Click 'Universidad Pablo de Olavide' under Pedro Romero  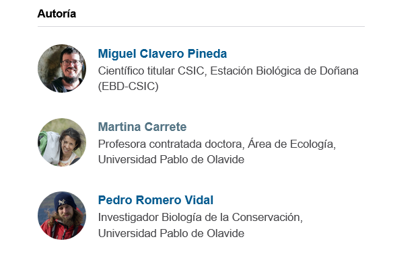click(x=171, y=234)
